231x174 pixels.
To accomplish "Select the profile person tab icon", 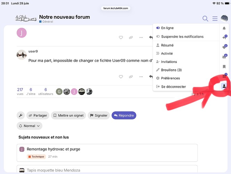I will pyautogui.click(x=224, y=86).
